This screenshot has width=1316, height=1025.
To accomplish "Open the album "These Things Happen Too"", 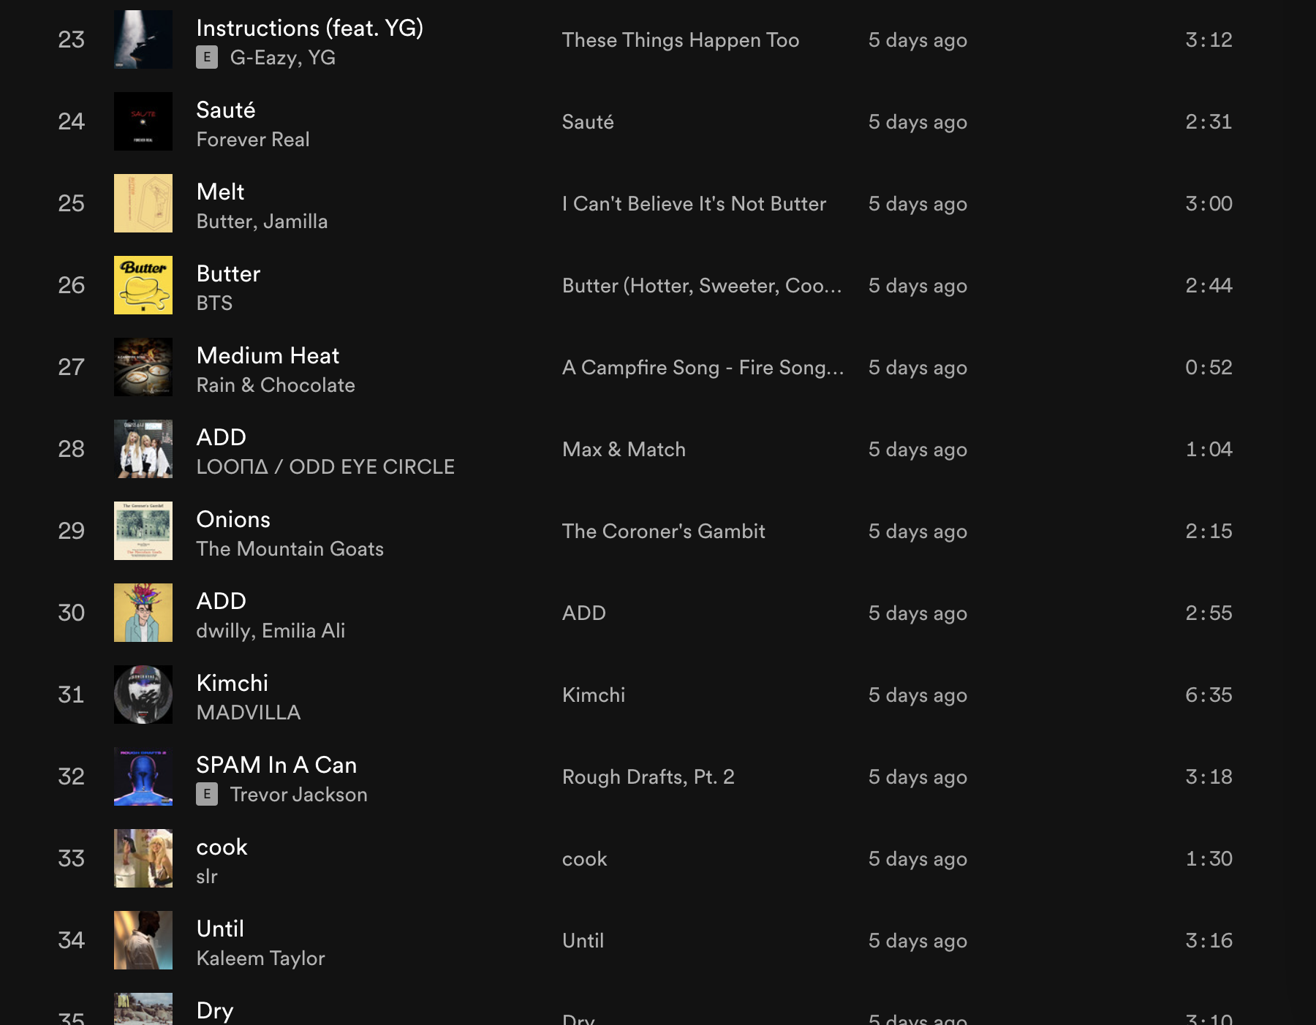I will [x=680, y=40].
